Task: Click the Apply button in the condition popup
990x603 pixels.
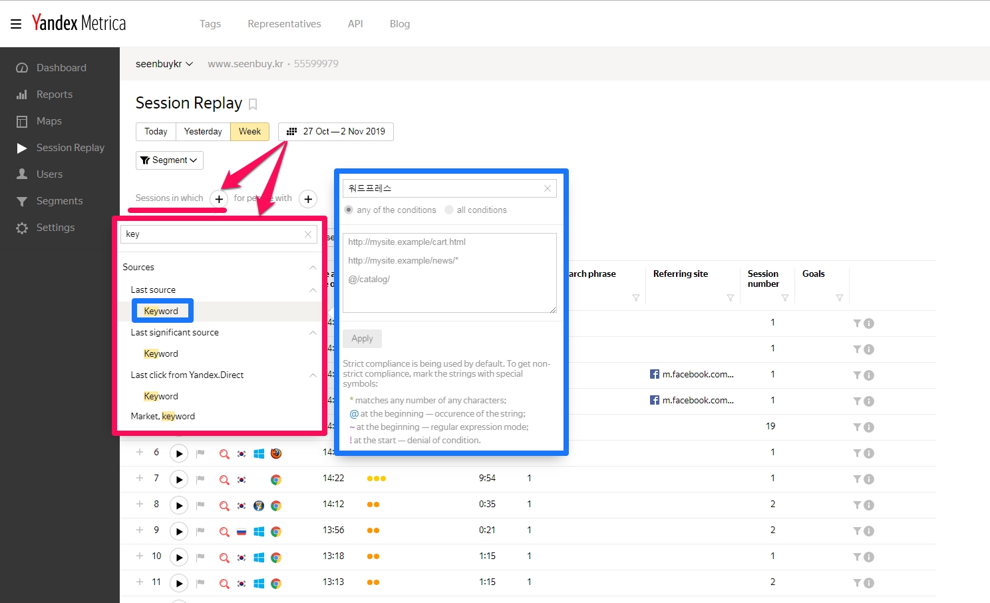Action: pos(362,339)
